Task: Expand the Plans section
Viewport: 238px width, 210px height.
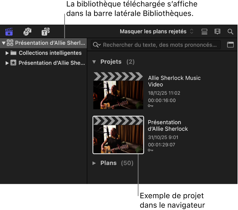Action: pos(94,163)
